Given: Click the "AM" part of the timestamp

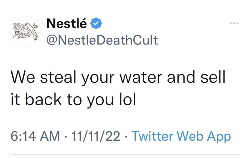Looking at the screenshot, I should [x=51, y=137].
